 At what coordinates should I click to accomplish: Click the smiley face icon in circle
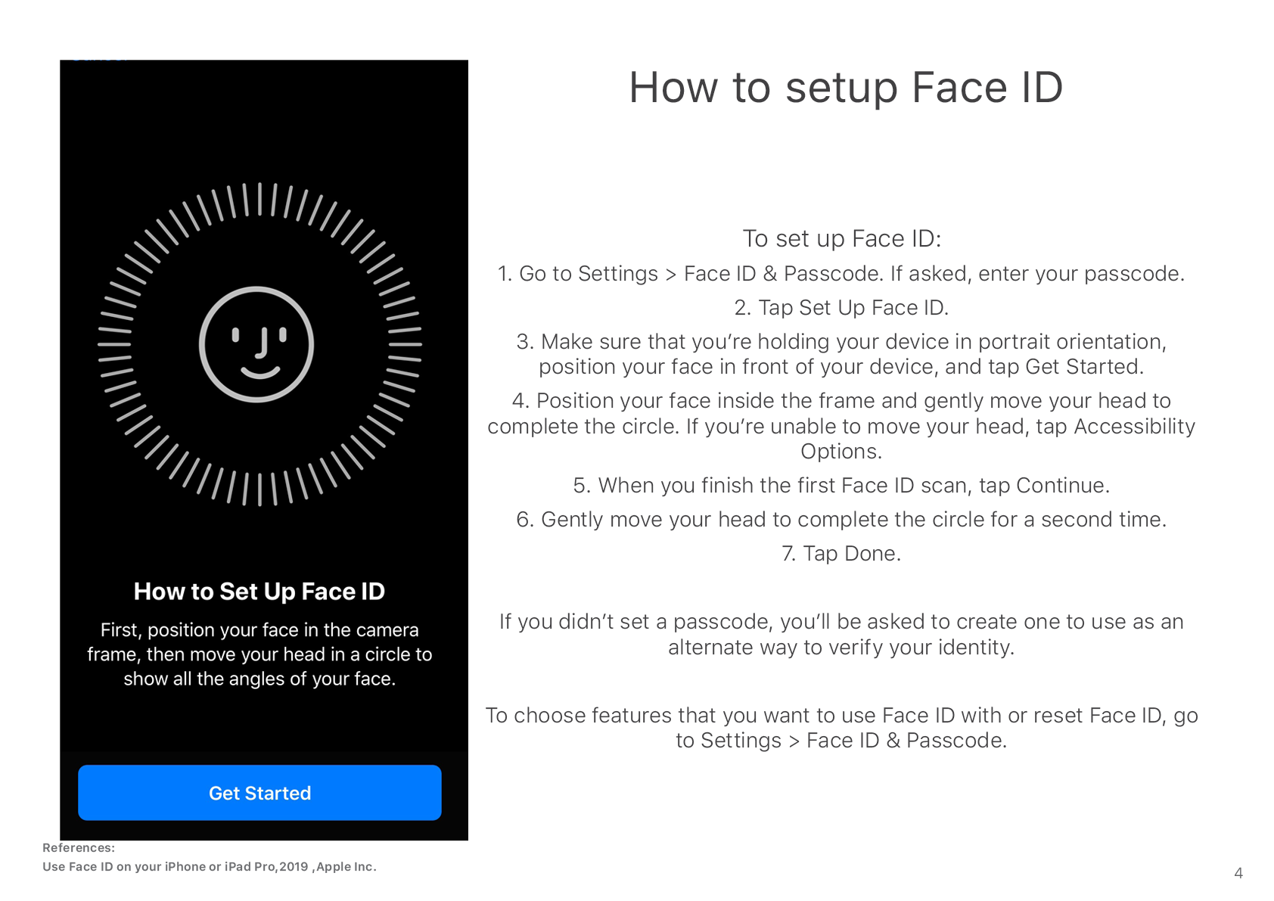click(x=256, y=344)
